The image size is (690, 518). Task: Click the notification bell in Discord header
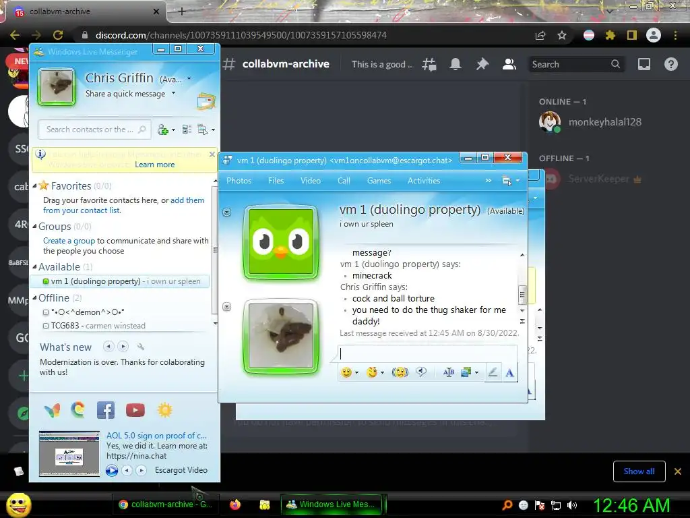456,64
